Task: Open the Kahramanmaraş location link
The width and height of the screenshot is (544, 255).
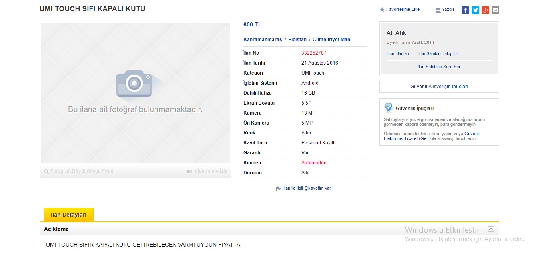Action: click(x=263, y=40)
